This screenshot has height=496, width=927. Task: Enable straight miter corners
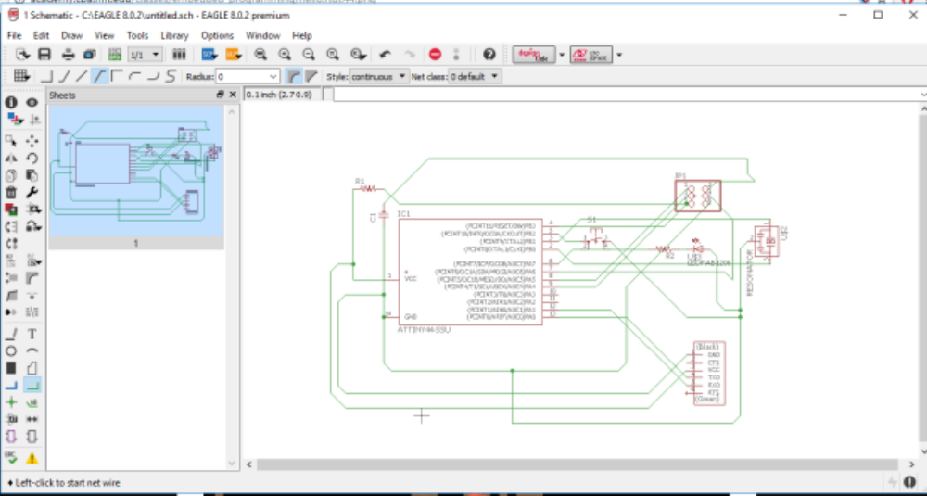click(x=311, y=76)
